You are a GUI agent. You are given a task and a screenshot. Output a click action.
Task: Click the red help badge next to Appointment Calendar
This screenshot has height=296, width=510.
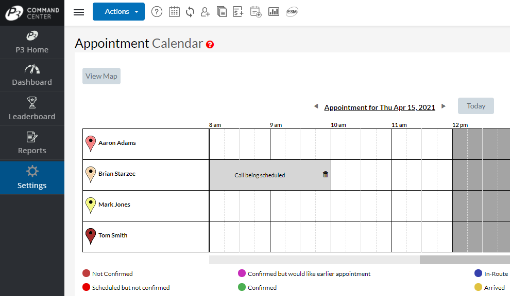210,45
